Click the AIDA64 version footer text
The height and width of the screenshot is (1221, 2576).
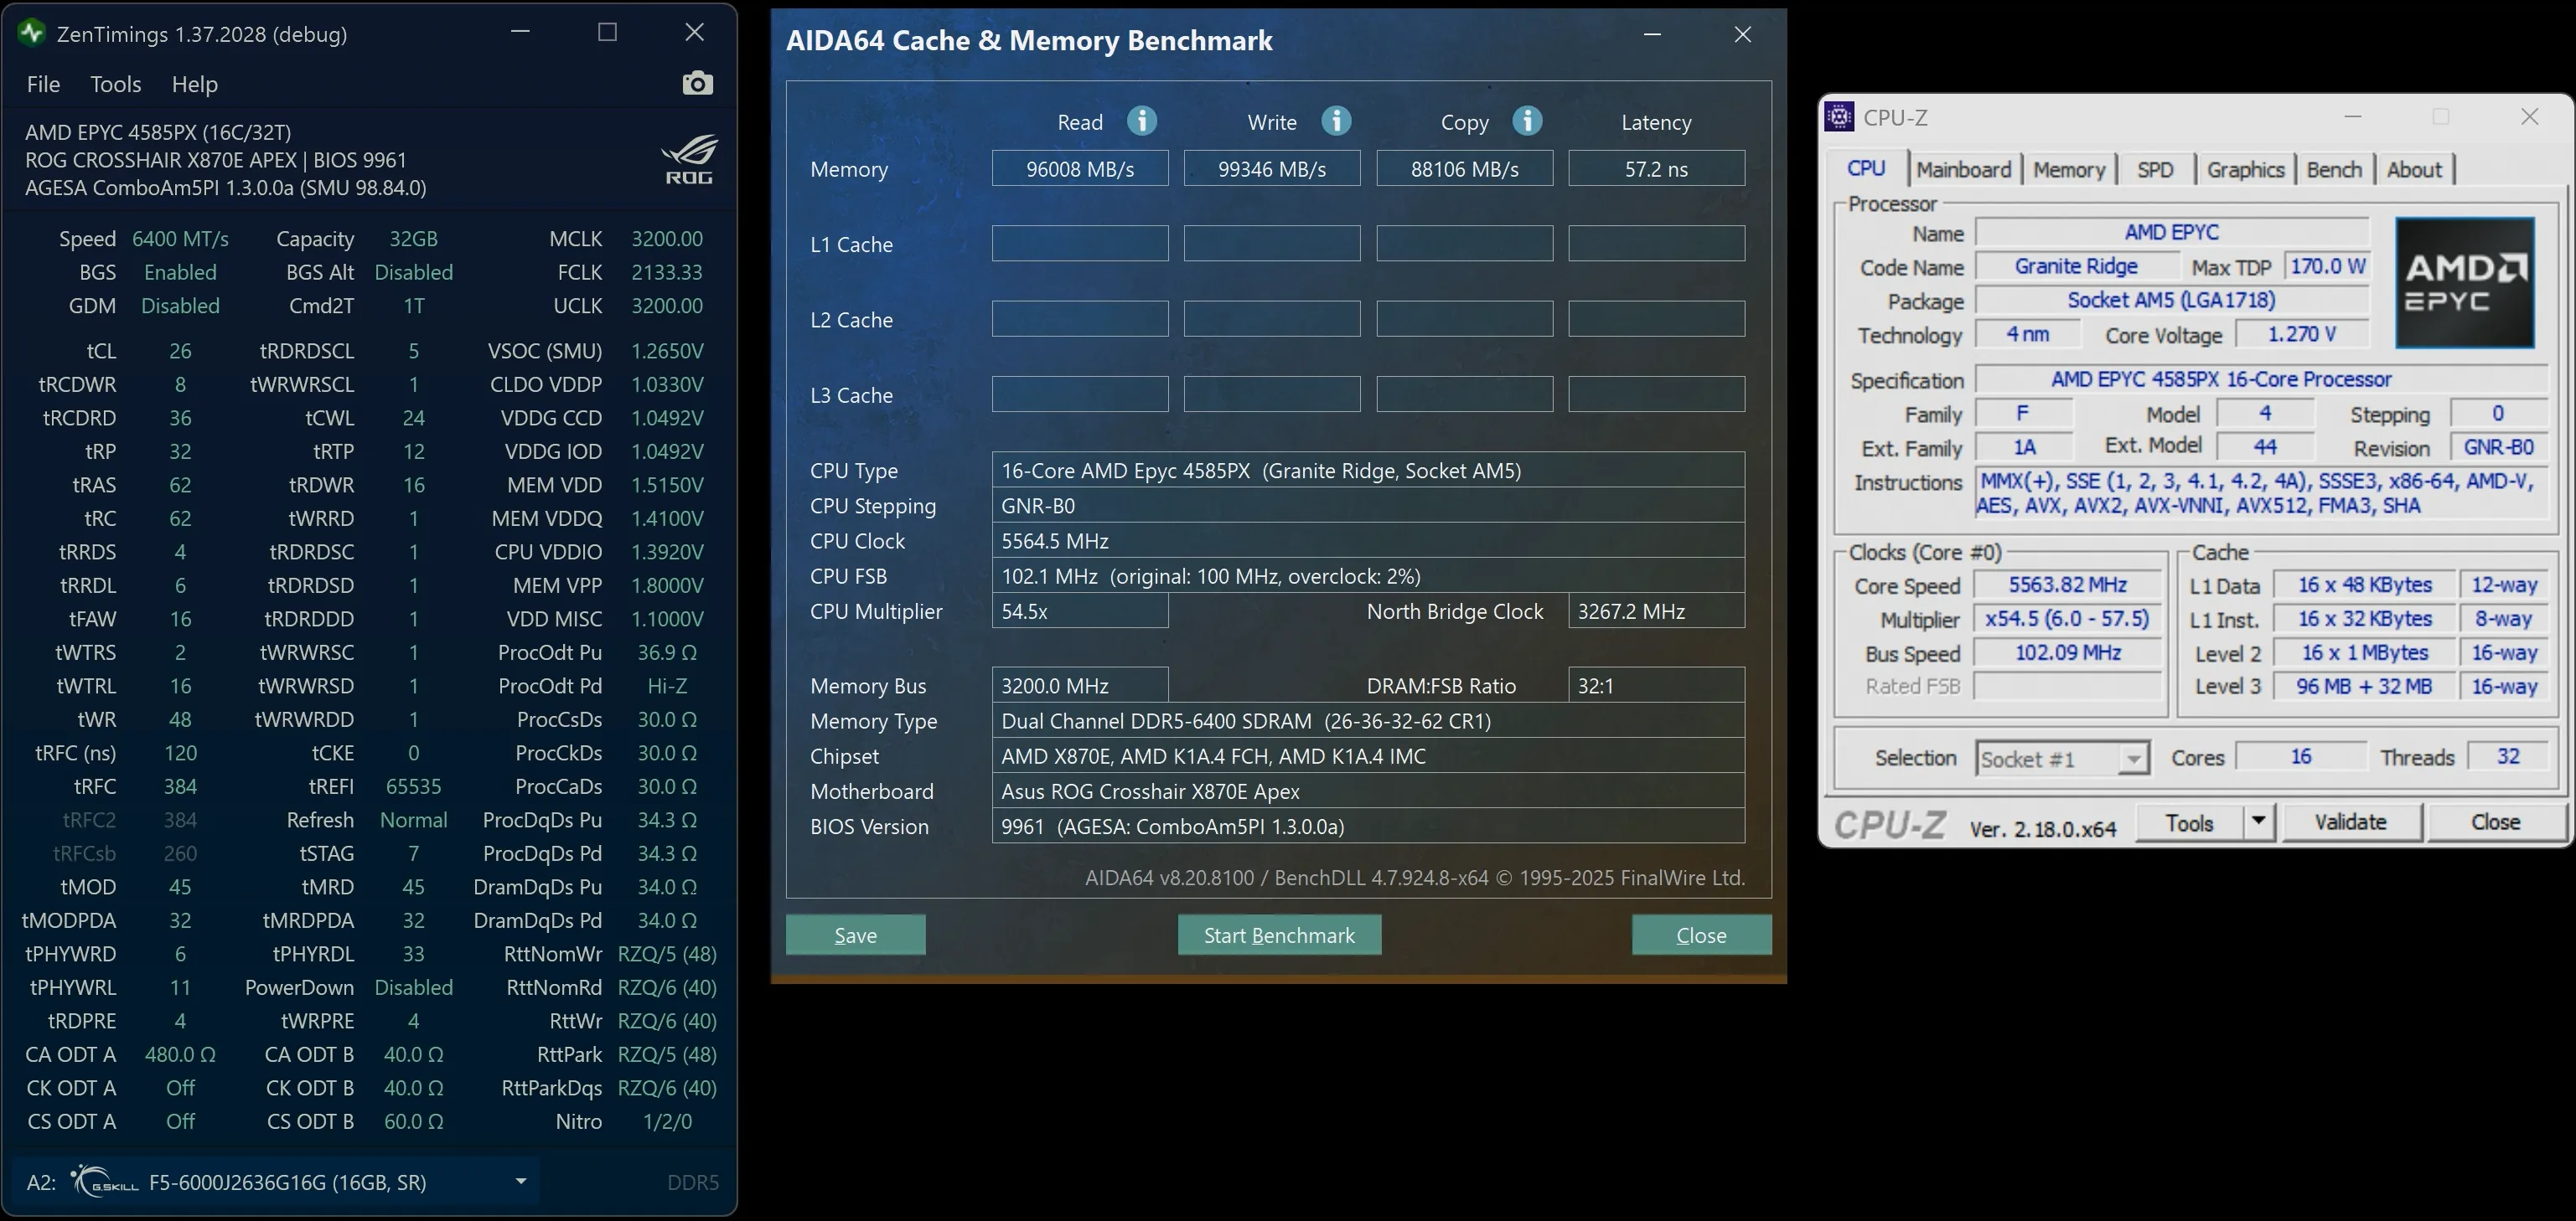click(1415, 878)
